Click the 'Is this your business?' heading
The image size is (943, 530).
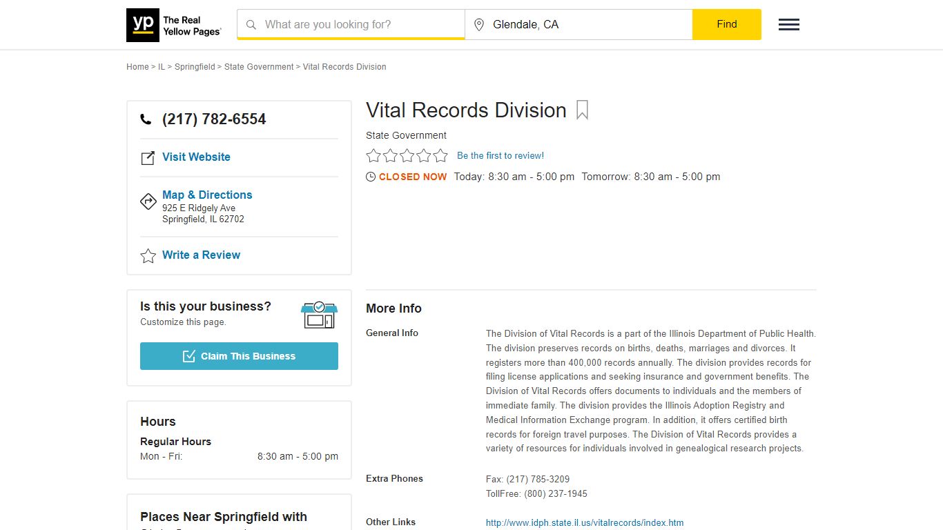[x=206, y=306]
